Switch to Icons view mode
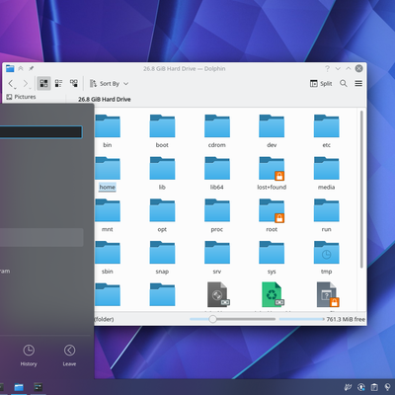Viewport: 395px width, 395px height. point(43,83)
